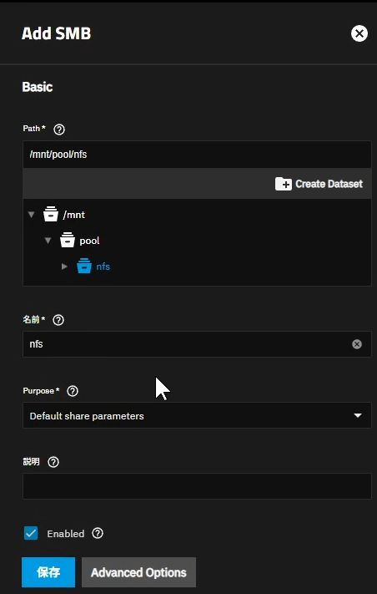Image resolution: width=377 pixels, height=594 pixels.
Task: Expand the nfs tree node arrow
Action: click(x=64, y=267)
